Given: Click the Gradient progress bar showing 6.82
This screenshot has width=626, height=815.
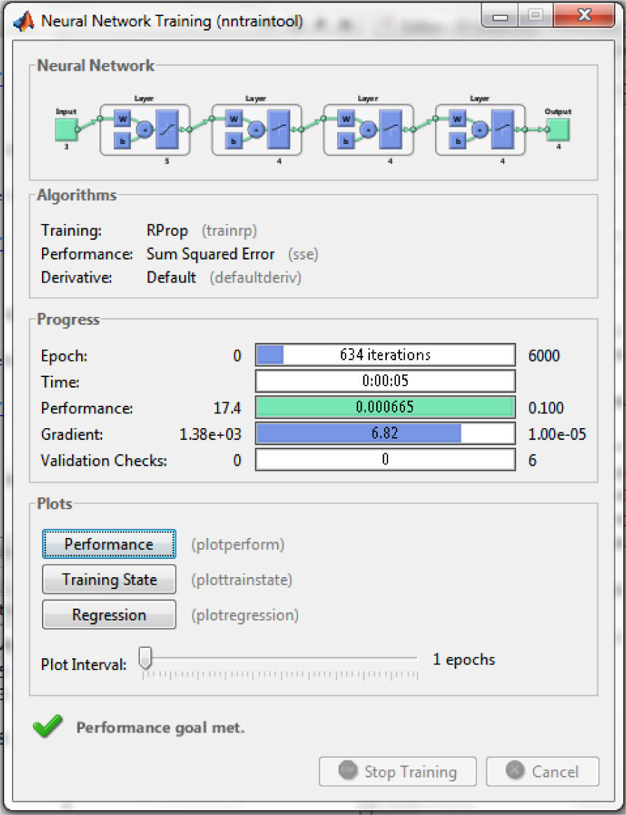Looking at the screenshot, I should [385, 434].
